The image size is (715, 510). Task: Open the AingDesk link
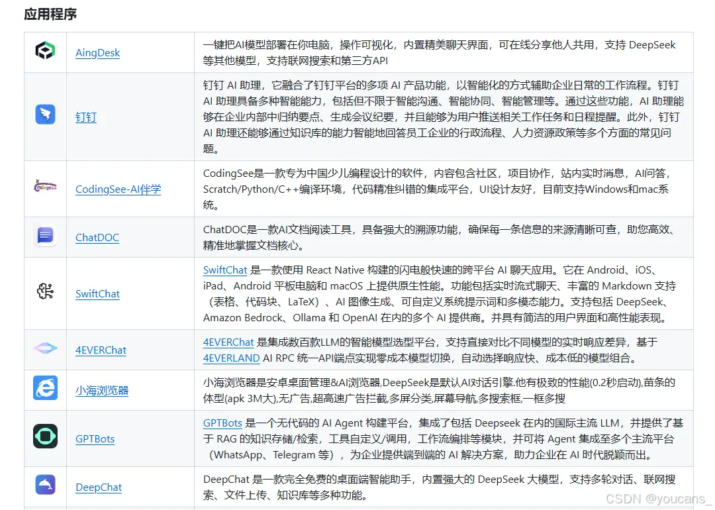97,53
